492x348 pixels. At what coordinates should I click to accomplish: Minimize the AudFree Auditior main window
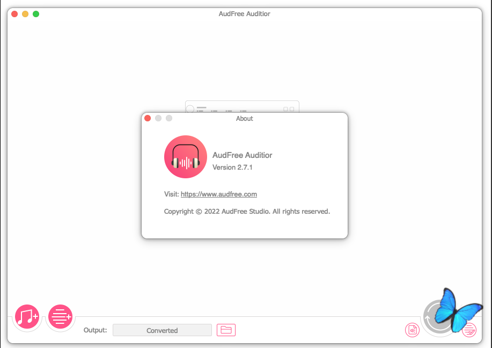tap(25, 14)
